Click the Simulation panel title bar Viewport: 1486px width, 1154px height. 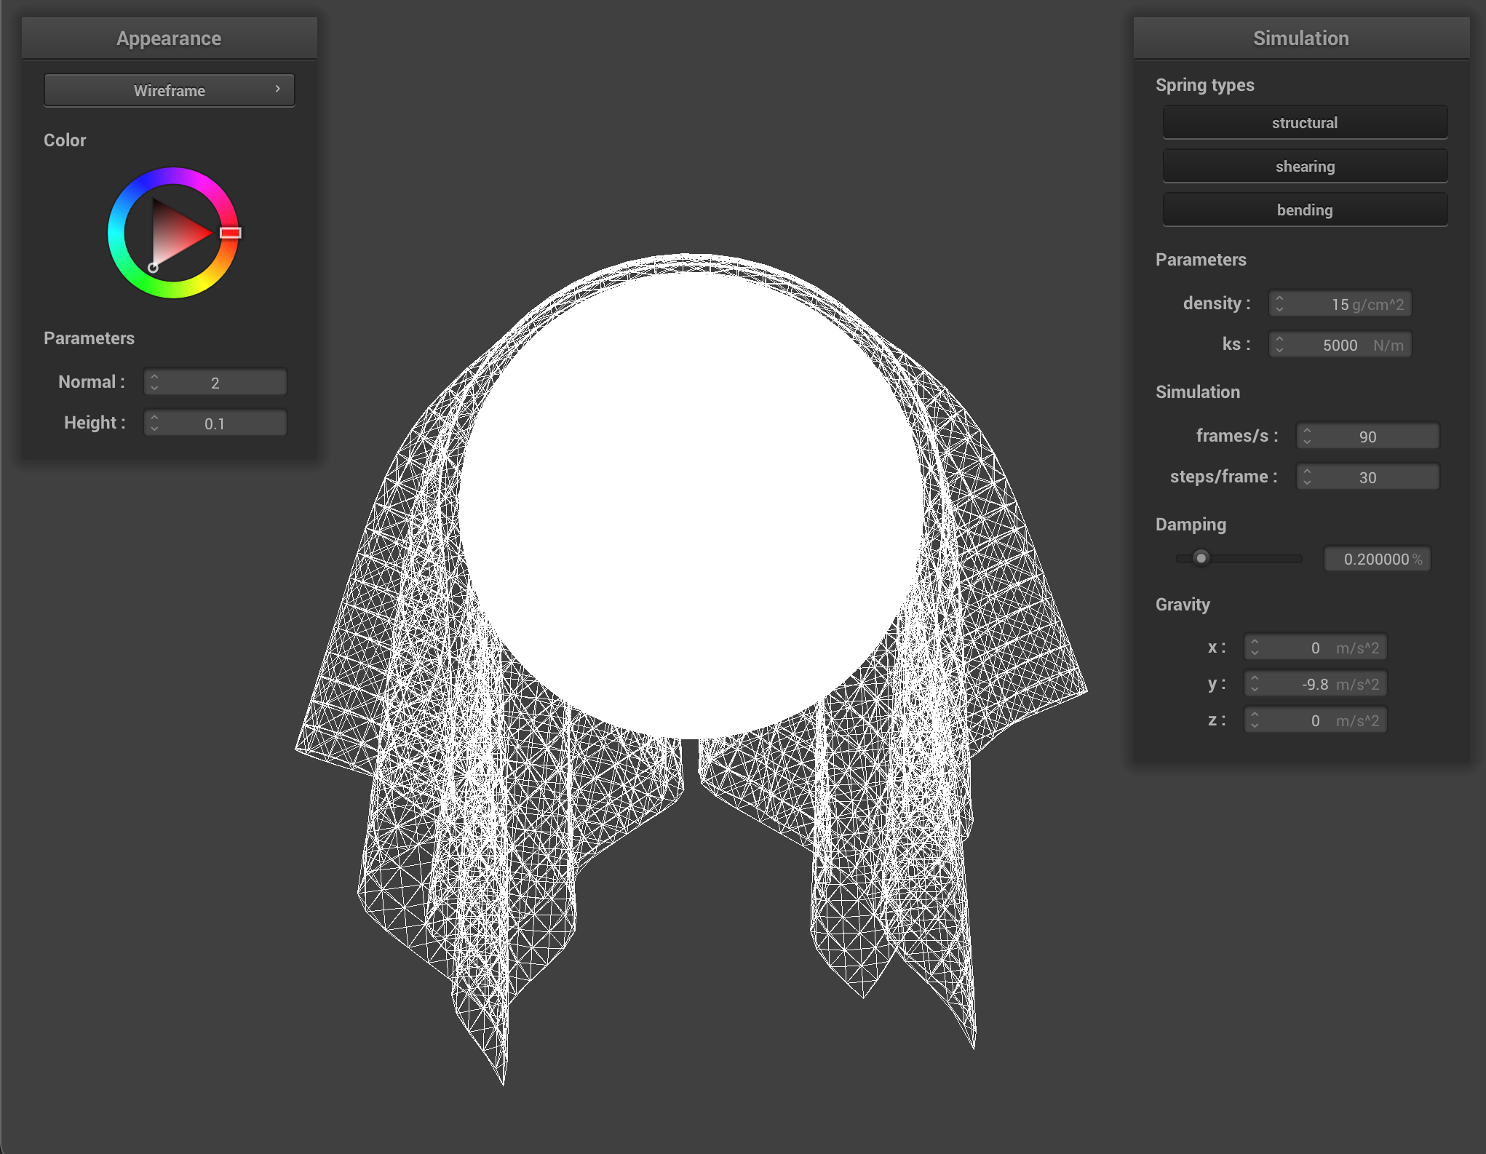tap(1301, 38)
